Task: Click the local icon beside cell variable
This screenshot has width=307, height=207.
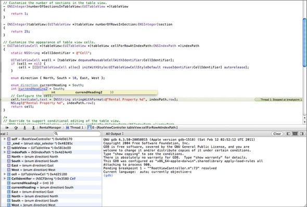Action: 9,174
